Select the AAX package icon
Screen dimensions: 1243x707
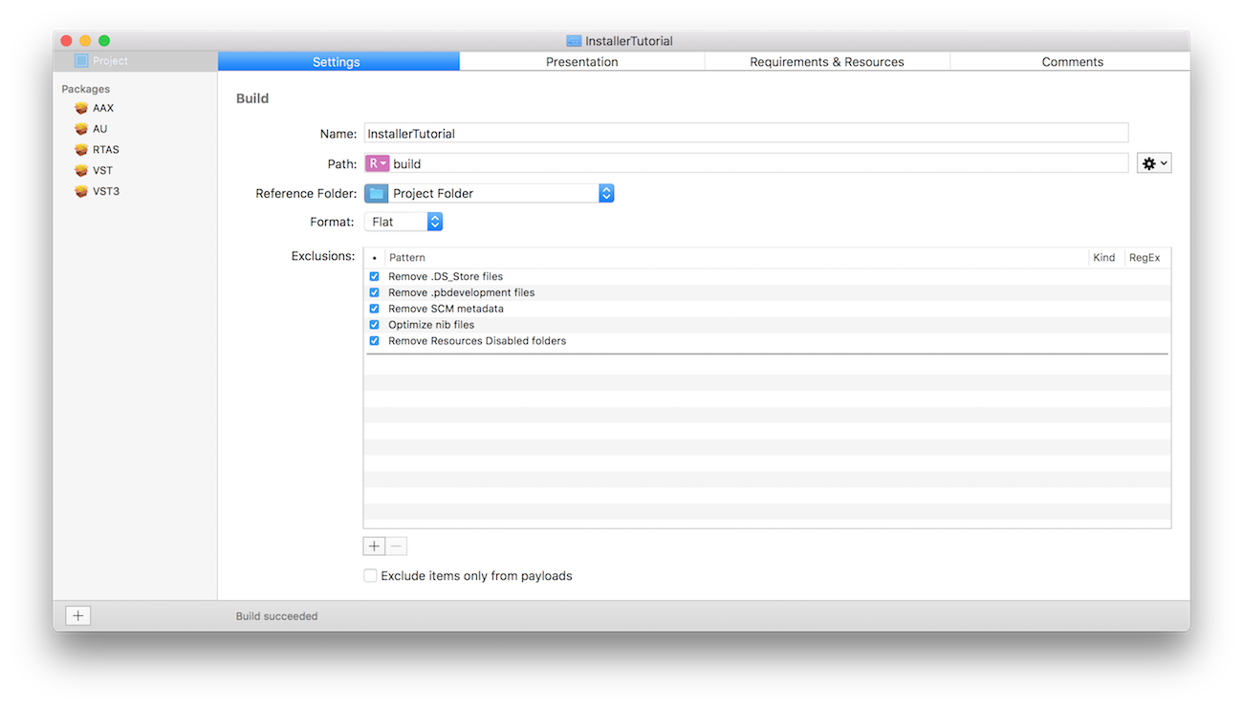coord(81,108)
